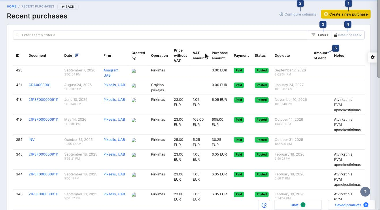This screenshot has width=380, height=210.
Task: Focus the search criteria input field
Action: [160, 35]
